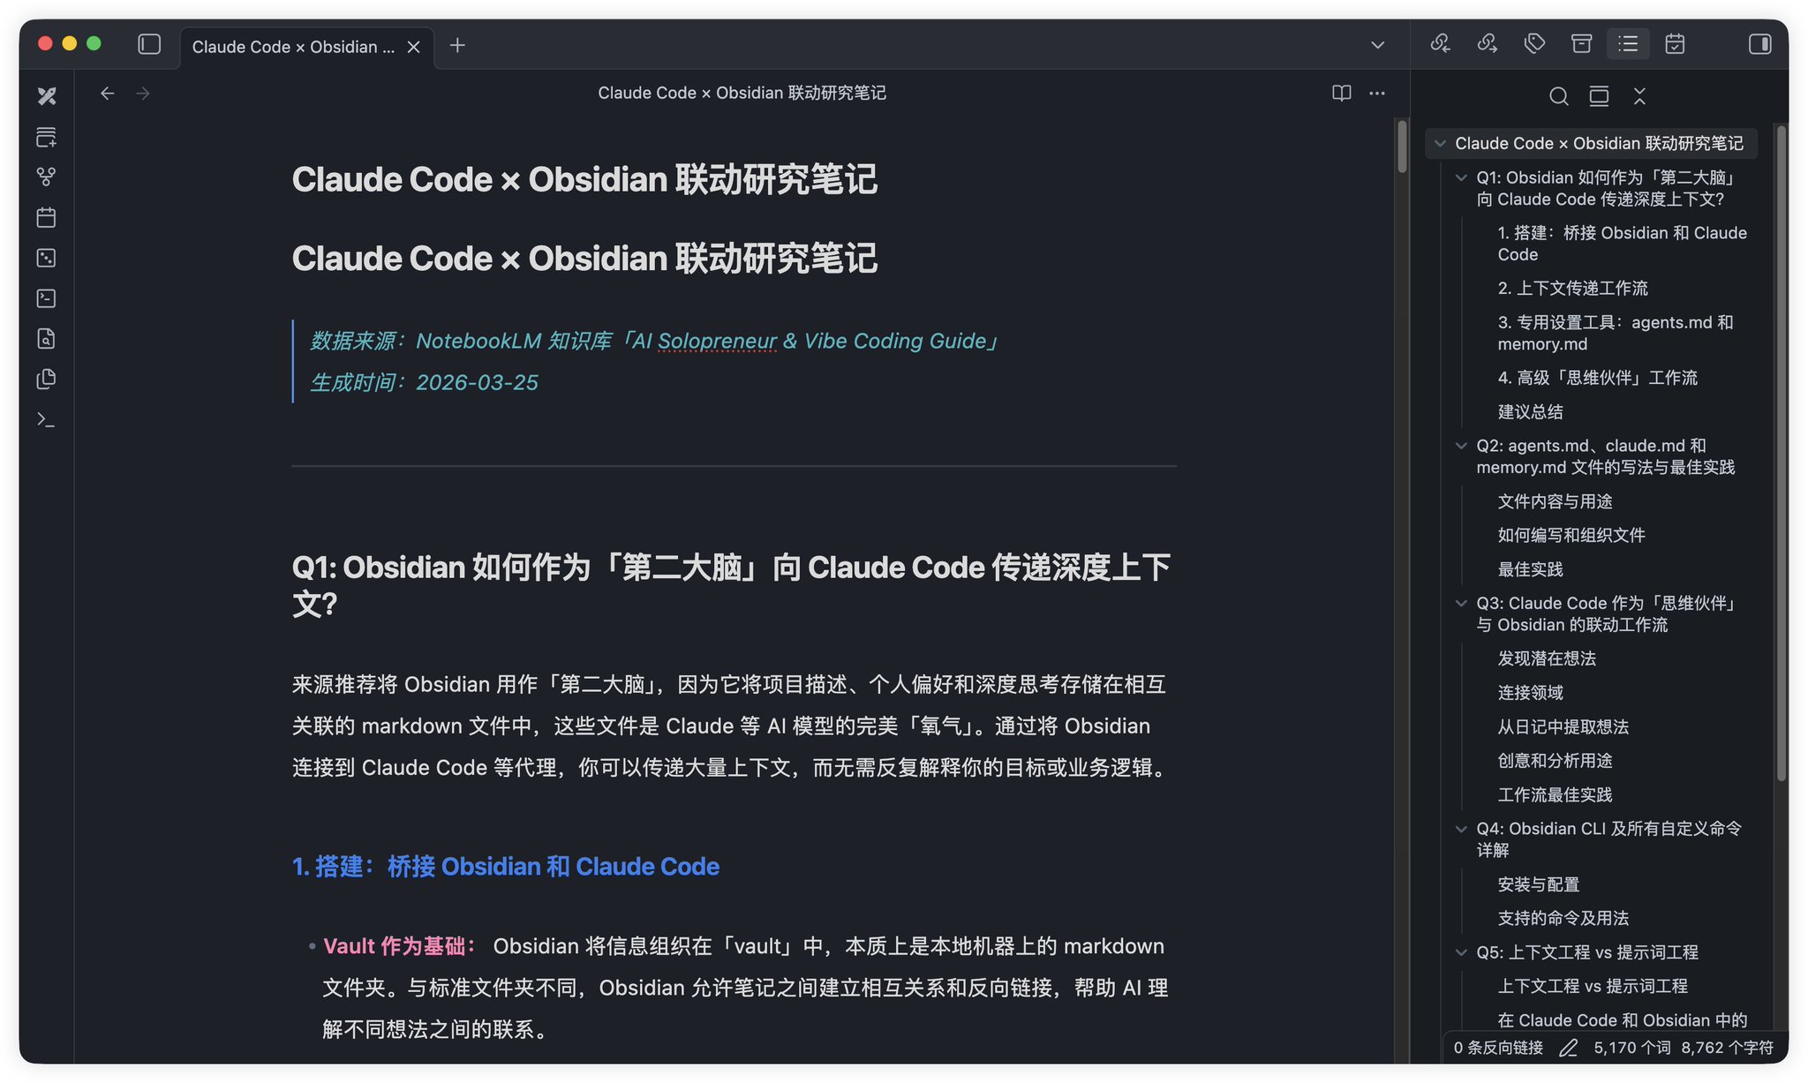Viewport: 1808px width, 1083px height.
Task: Select the Claude Code × Obsidian tab
Action: pyautogui.click(x=293, y=47)
